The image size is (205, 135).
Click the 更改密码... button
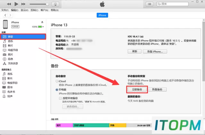click(x=73, y=107)
